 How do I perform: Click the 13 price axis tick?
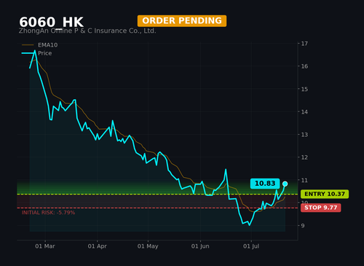(304, 135)
